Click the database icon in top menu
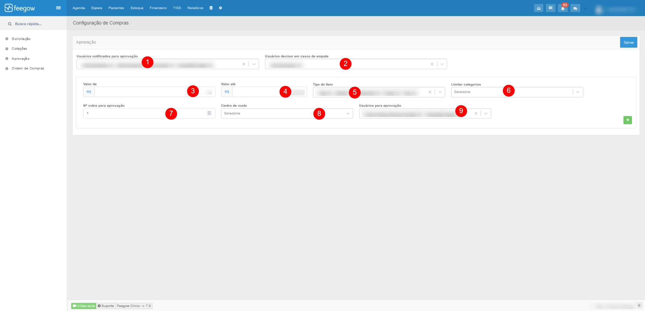 (211, 8)
